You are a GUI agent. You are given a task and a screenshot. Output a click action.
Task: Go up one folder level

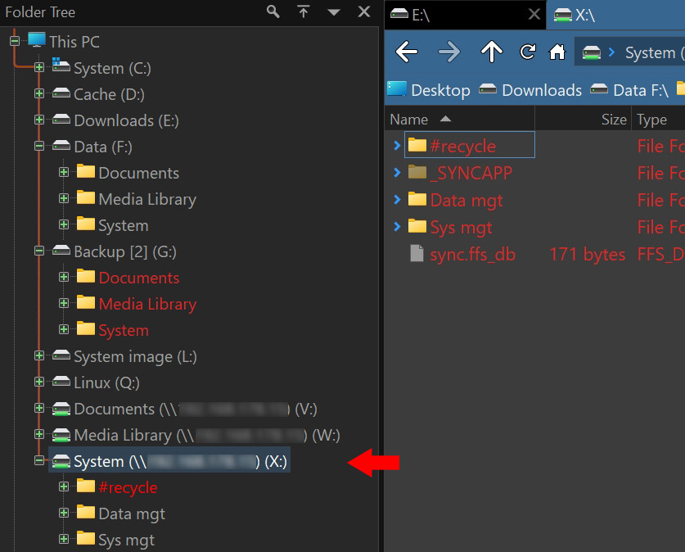(491, 52)
